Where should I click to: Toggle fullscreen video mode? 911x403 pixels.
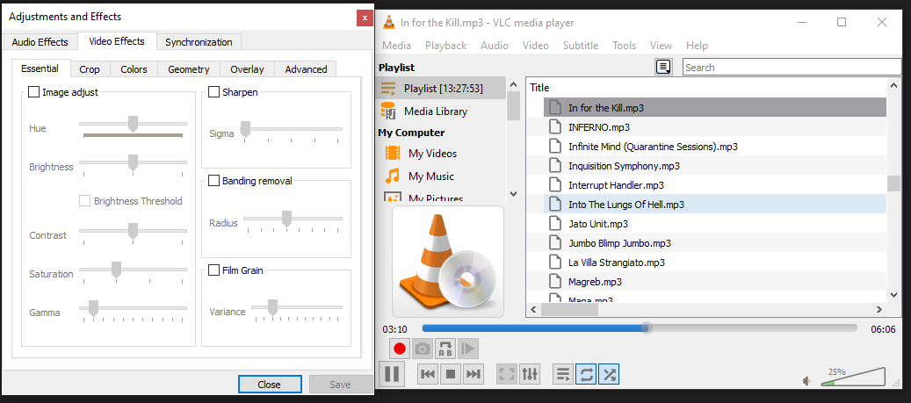pos(507,375)
